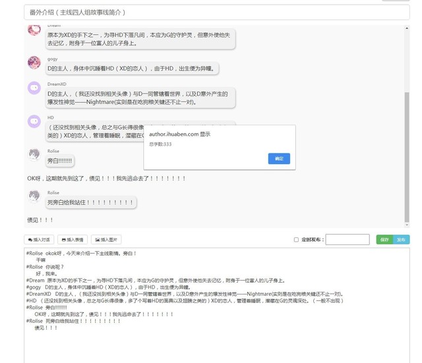This screenshot has width=422, height=363.
Task: Click gogy's message bubble about D的主人
Action: coord(132,68)
